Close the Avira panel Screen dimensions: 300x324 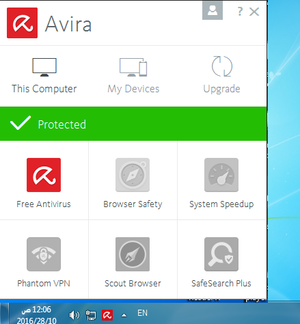coord(254,12)
